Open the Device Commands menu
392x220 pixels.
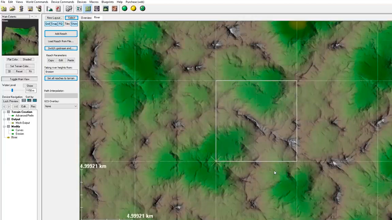(62, 2)
